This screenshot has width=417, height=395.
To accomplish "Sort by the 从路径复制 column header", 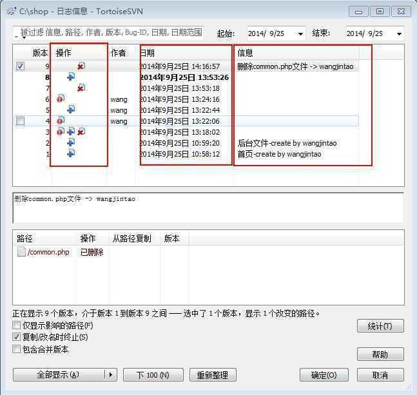I will pos(132,238).
